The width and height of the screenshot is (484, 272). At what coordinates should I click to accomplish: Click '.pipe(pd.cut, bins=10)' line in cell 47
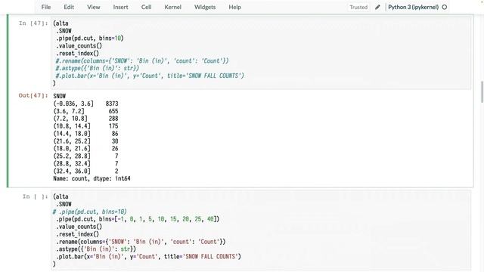point(89,39)
